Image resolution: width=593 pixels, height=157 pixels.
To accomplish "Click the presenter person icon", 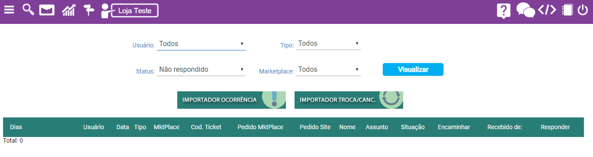I will (x=106, y=10).
